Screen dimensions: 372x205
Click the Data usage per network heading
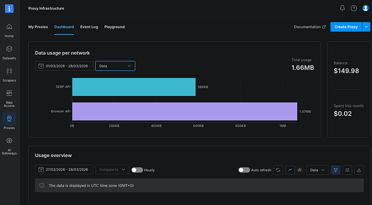(62, 53)
